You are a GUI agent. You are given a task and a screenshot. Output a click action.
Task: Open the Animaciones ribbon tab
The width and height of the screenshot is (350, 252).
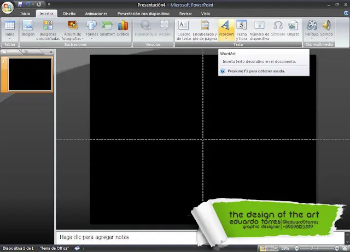[x=96, y=13]
